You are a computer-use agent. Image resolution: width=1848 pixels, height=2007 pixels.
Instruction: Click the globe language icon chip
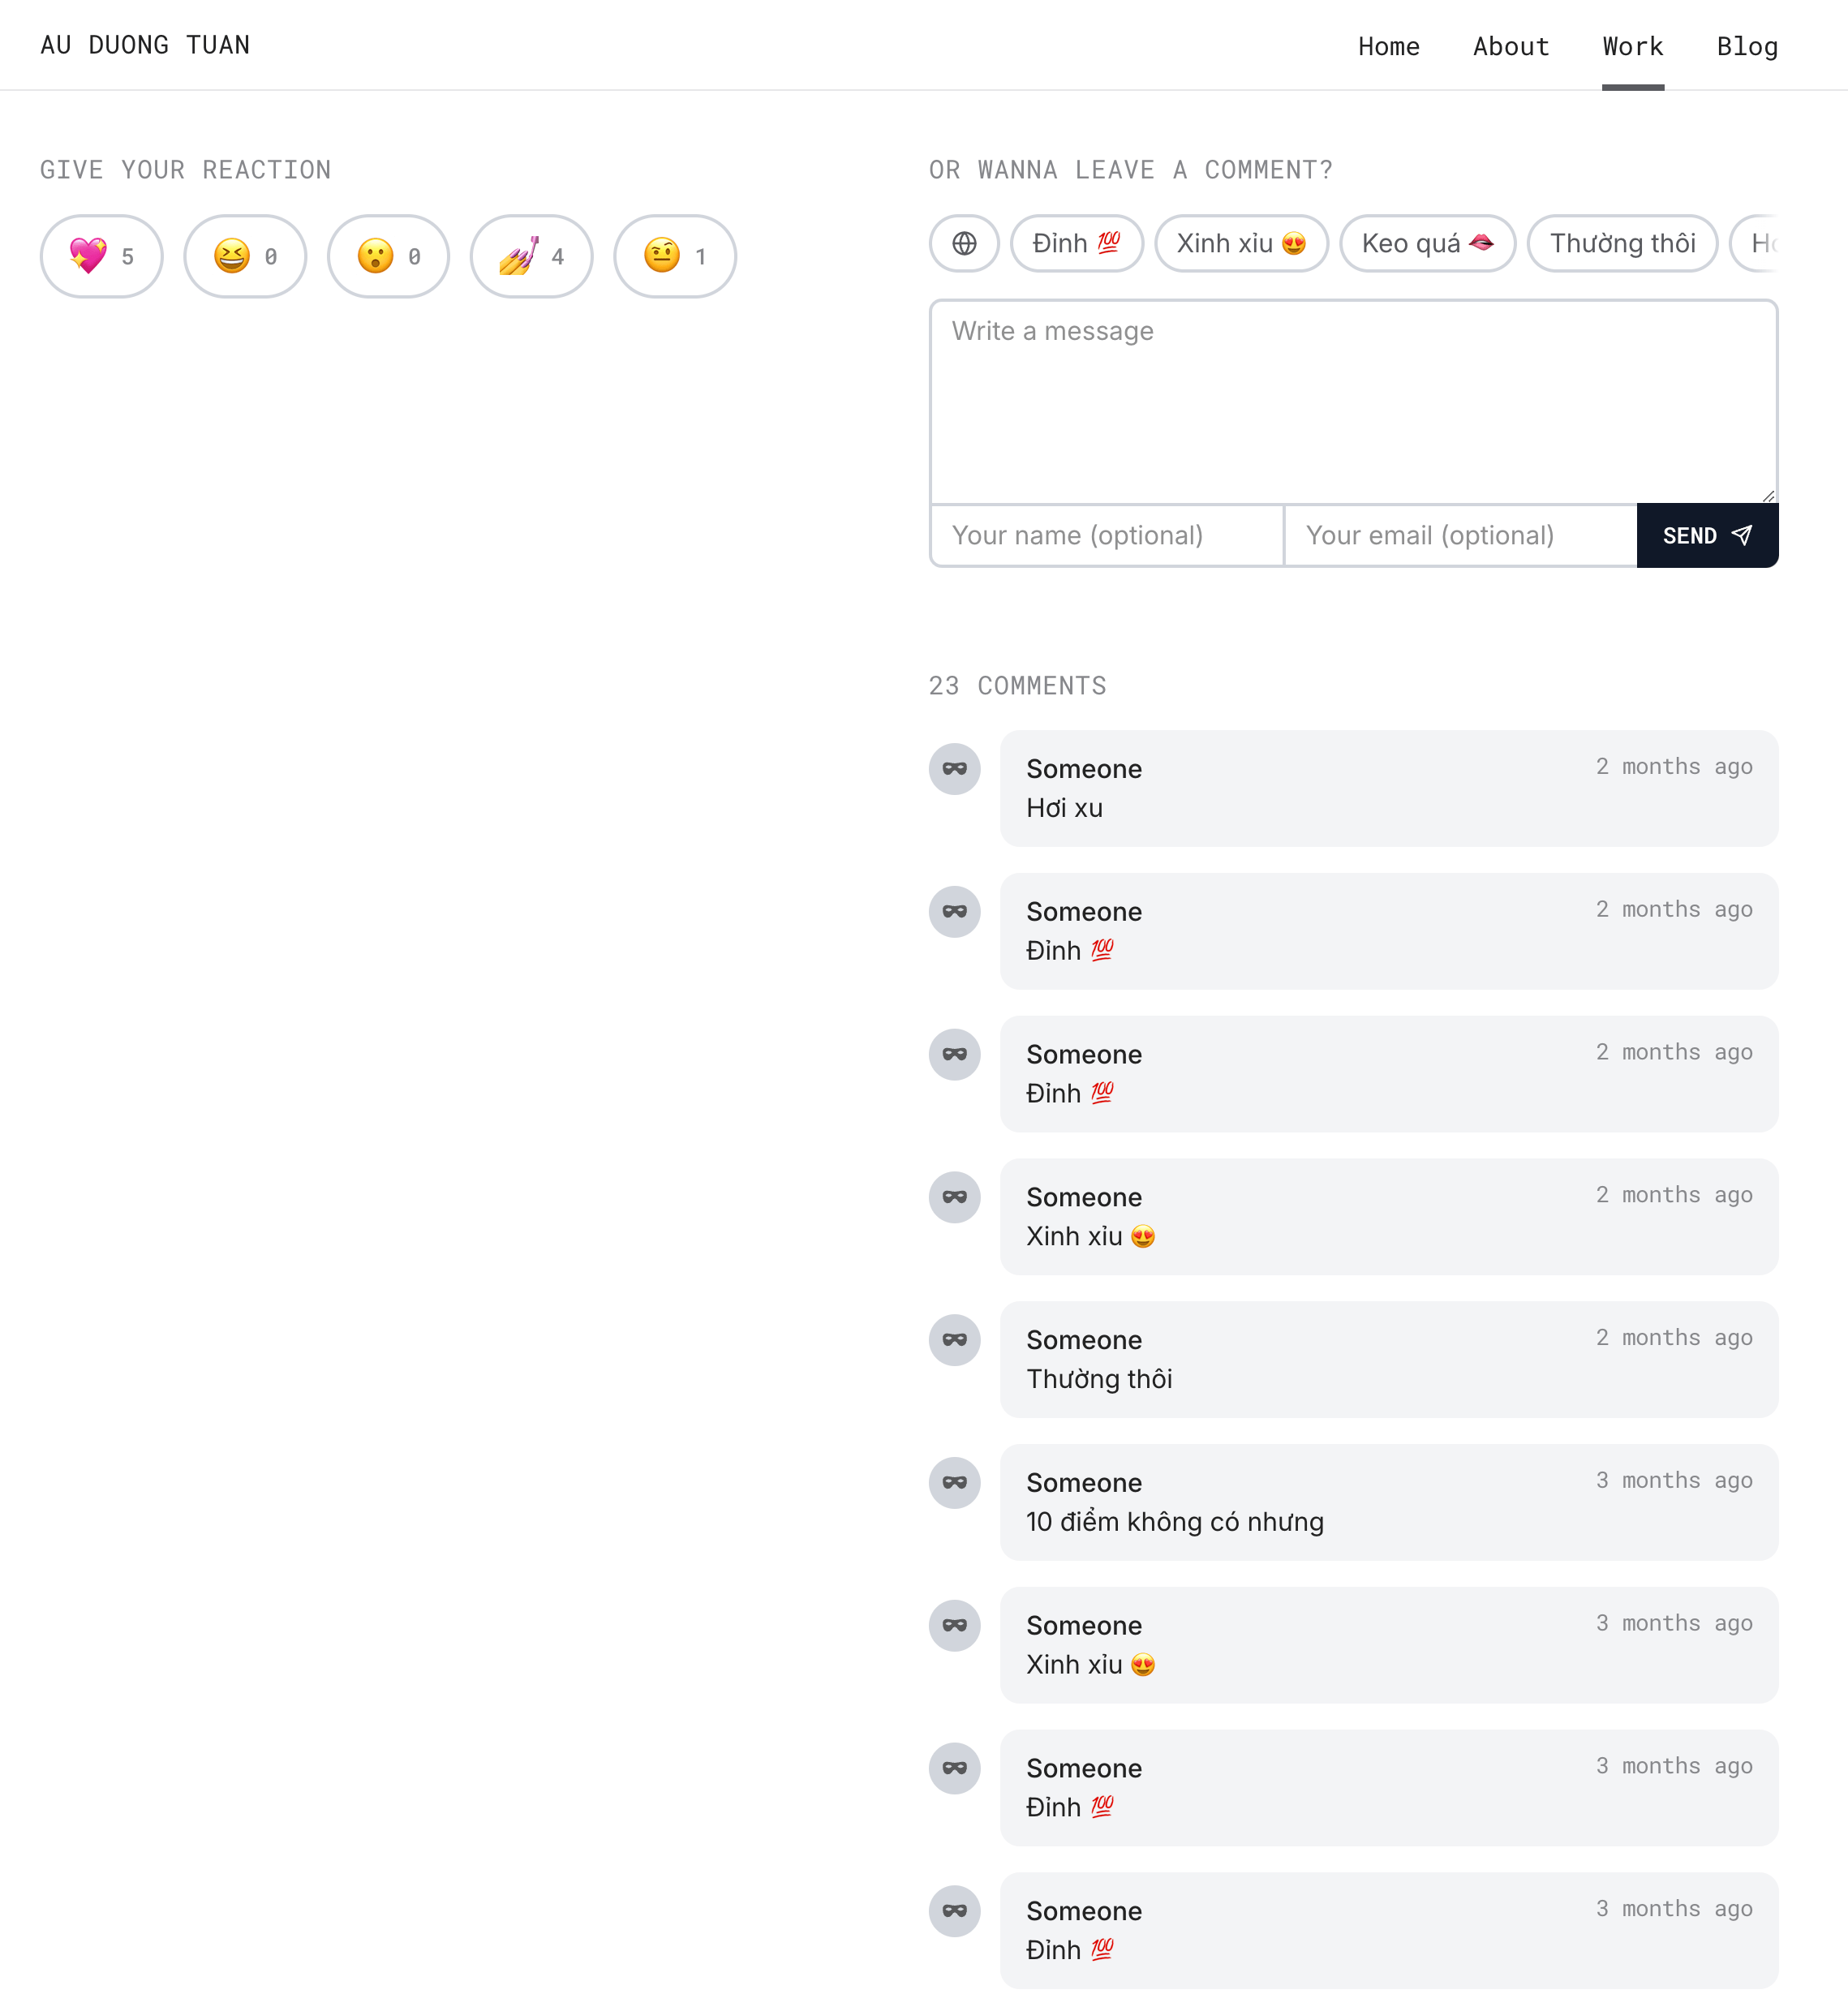(x=964, y=243)
